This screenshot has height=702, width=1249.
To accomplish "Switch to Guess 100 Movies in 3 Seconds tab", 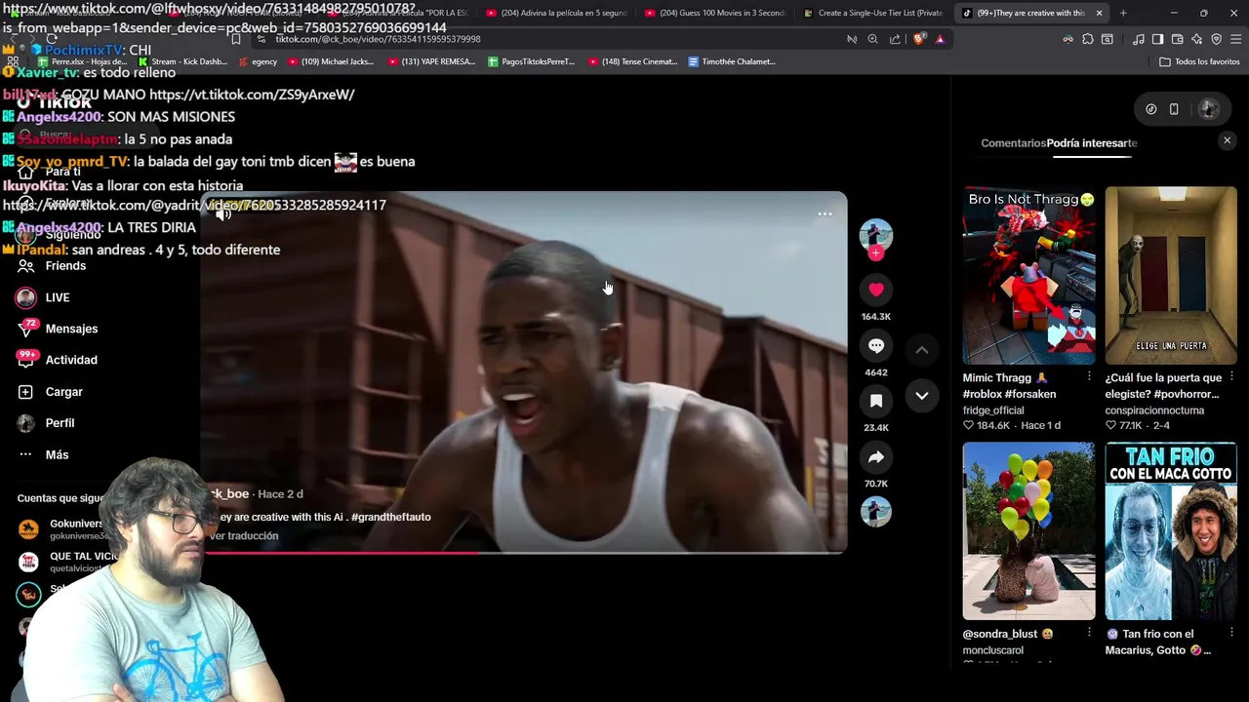I will pyautogui.click(x=715, y=13).
